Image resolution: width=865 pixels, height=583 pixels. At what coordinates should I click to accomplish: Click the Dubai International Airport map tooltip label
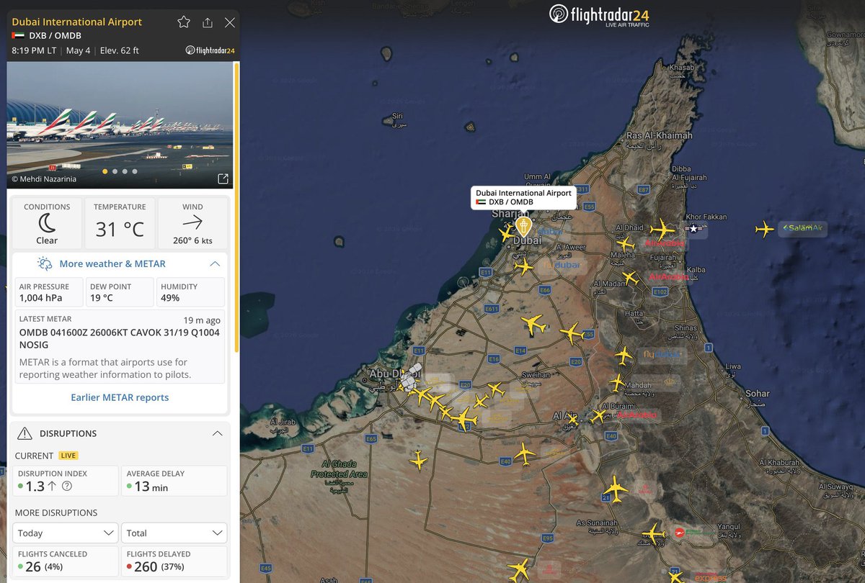[524, 197]
